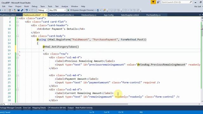The width and height of the screenshot is (203, 114).
Task: Click the Find in Files toolbar icon
Action: pyautogui.click(x=104, y=10)
